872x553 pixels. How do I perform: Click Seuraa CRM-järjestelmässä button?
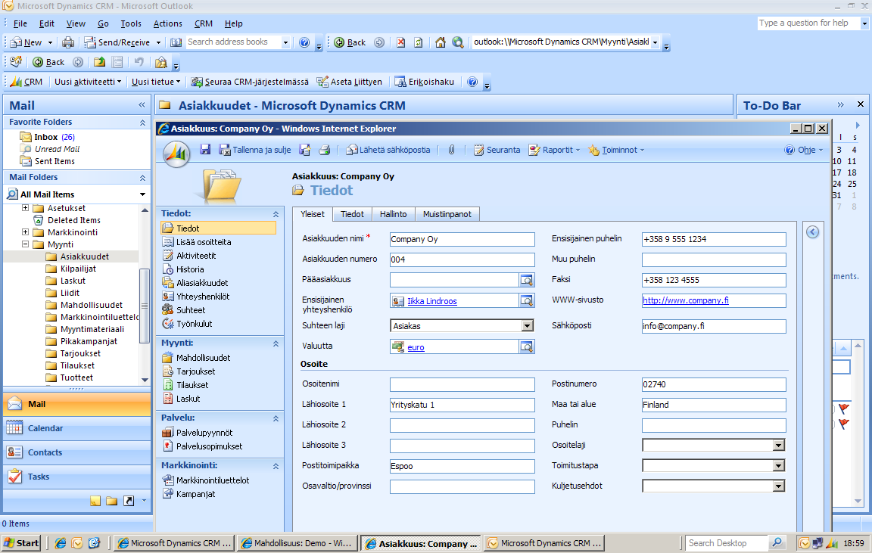click(250, 82)
